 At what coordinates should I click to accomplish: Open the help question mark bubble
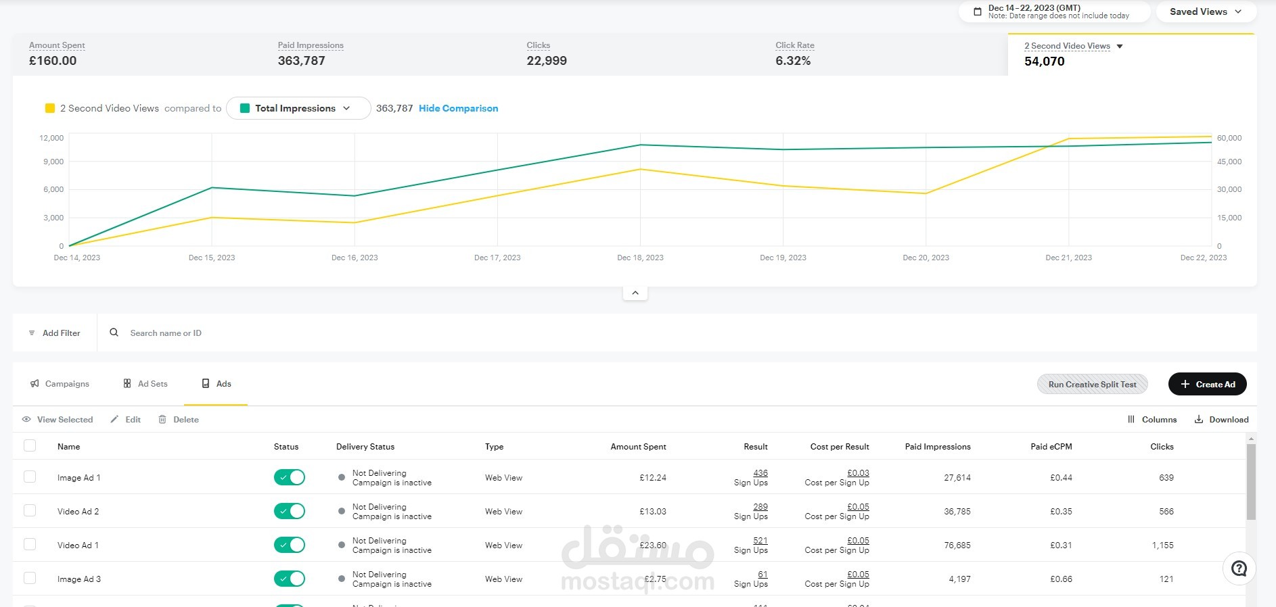coord(1239,569)
